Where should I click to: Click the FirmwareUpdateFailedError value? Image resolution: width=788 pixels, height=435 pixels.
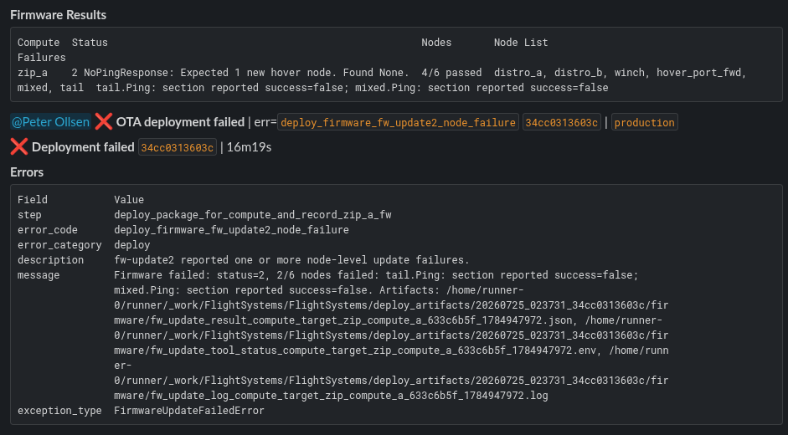pos(189,411)
